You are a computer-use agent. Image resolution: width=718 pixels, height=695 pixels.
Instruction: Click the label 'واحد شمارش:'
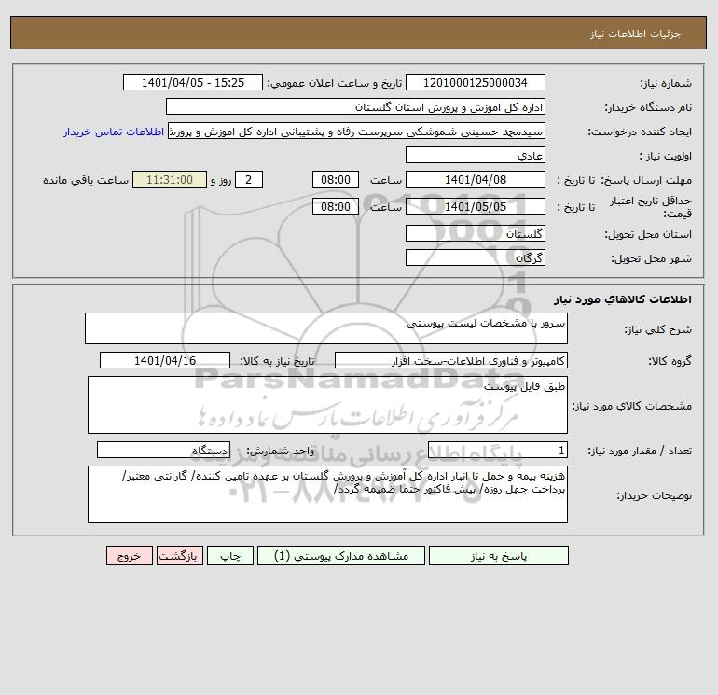[x=281, y=451]
